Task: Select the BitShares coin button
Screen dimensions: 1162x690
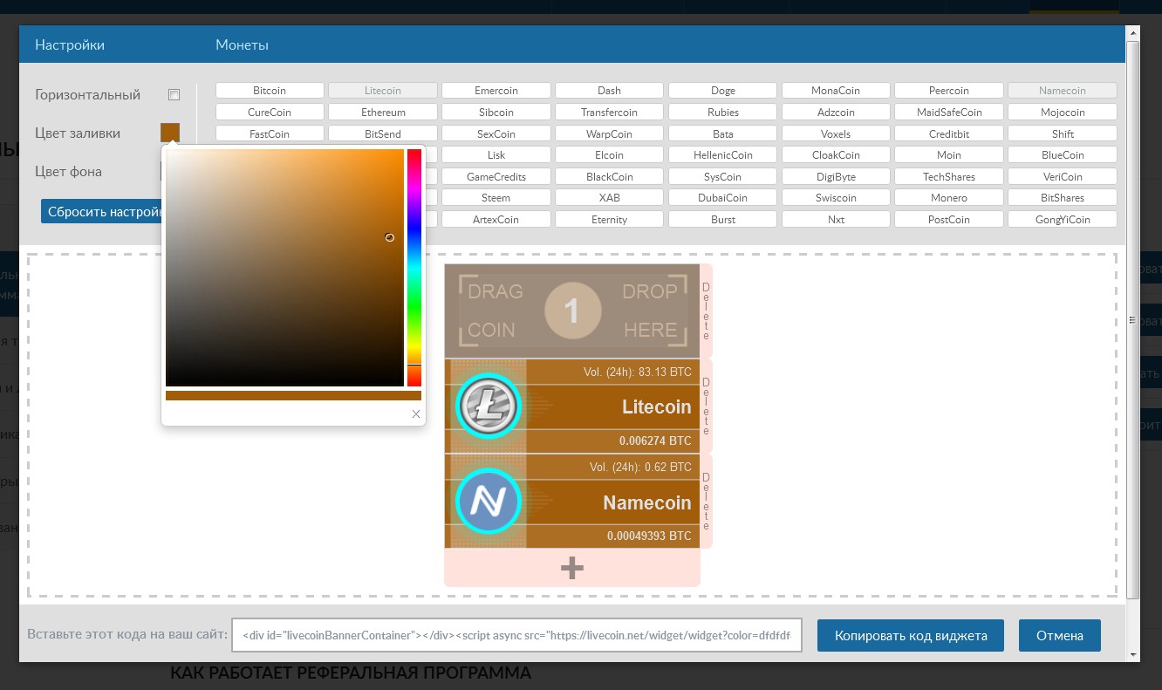Action: pos(1063,197)
